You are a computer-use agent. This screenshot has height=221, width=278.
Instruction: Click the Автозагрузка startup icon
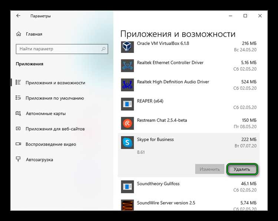(x=18, y=159)
